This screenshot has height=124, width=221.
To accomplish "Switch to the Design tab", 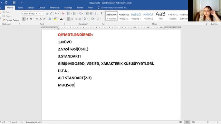I will click(x=31, y=8).
